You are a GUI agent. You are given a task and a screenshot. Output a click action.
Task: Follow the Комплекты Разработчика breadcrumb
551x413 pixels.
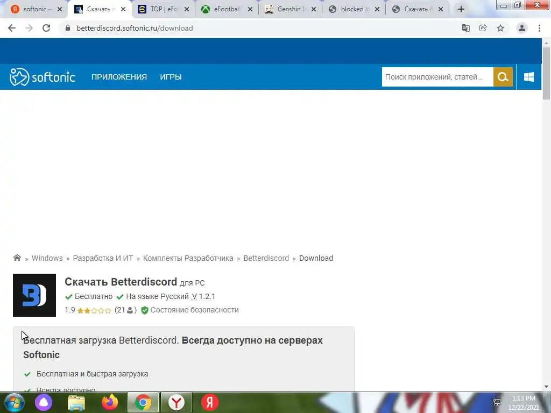pyautogui.click(x=188, y=258)
